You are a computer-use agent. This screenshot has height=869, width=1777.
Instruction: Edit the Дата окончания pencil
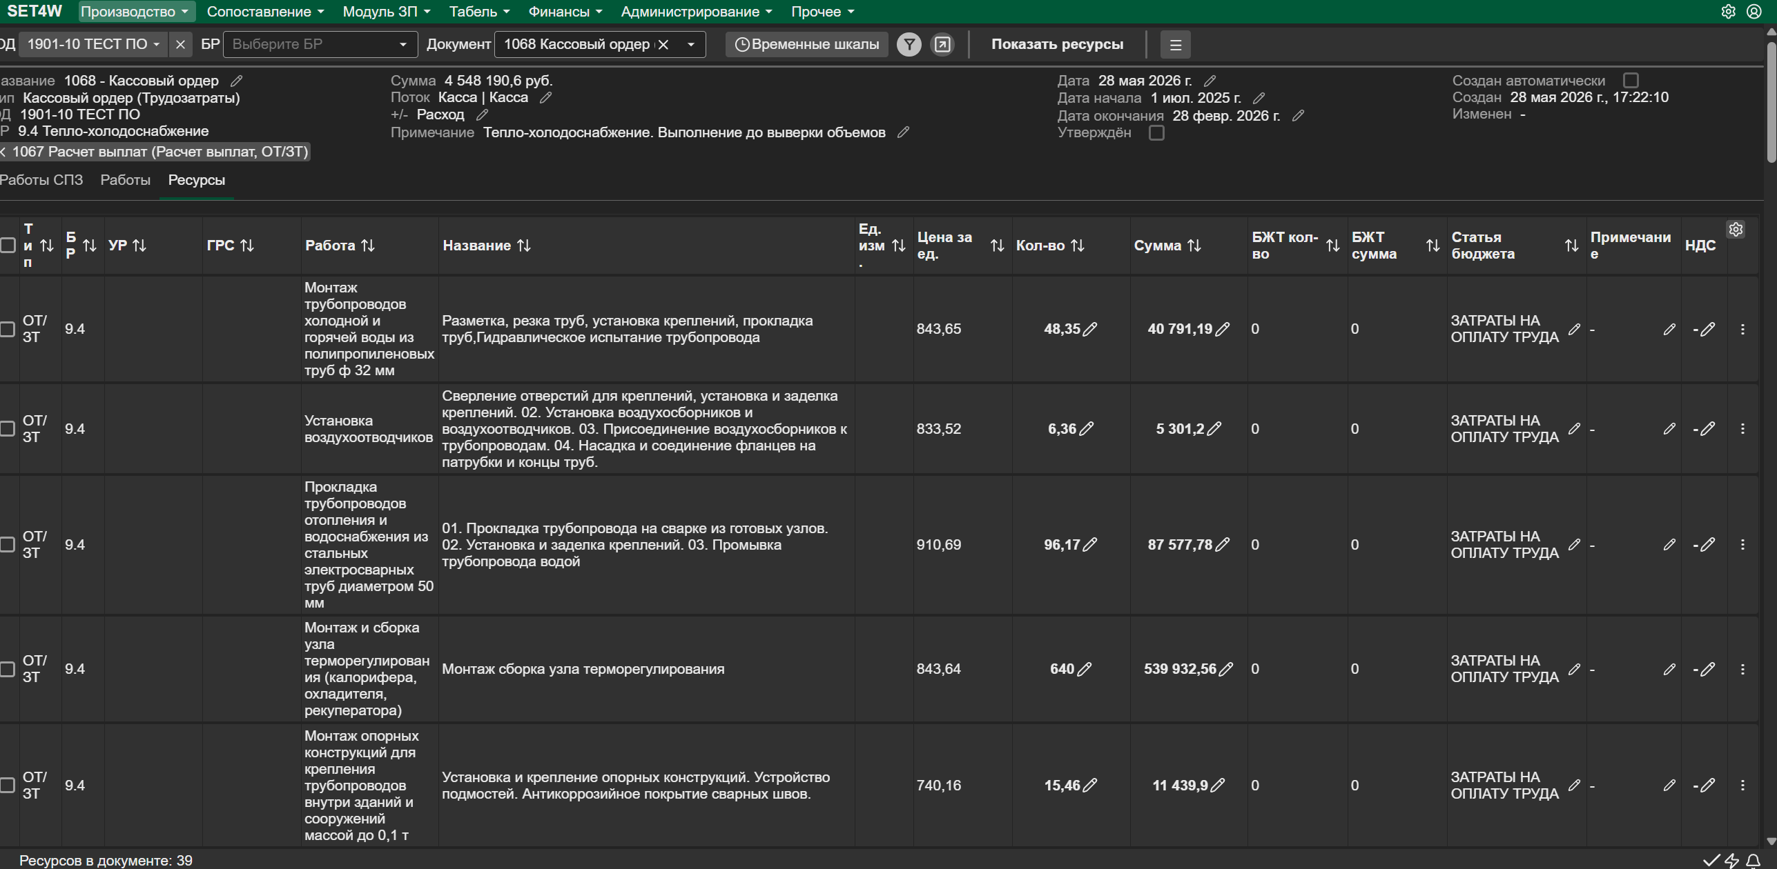pos(1298,115)
